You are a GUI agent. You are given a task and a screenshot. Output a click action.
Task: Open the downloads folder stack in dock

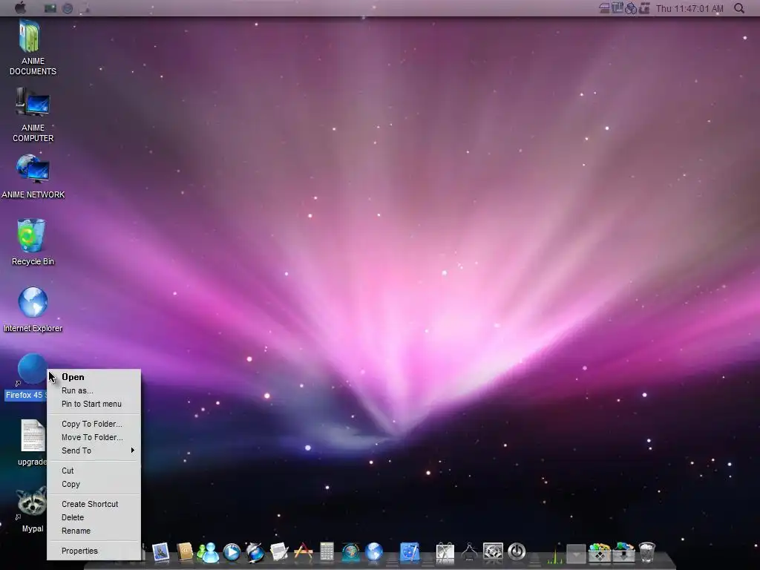(623, 552)
